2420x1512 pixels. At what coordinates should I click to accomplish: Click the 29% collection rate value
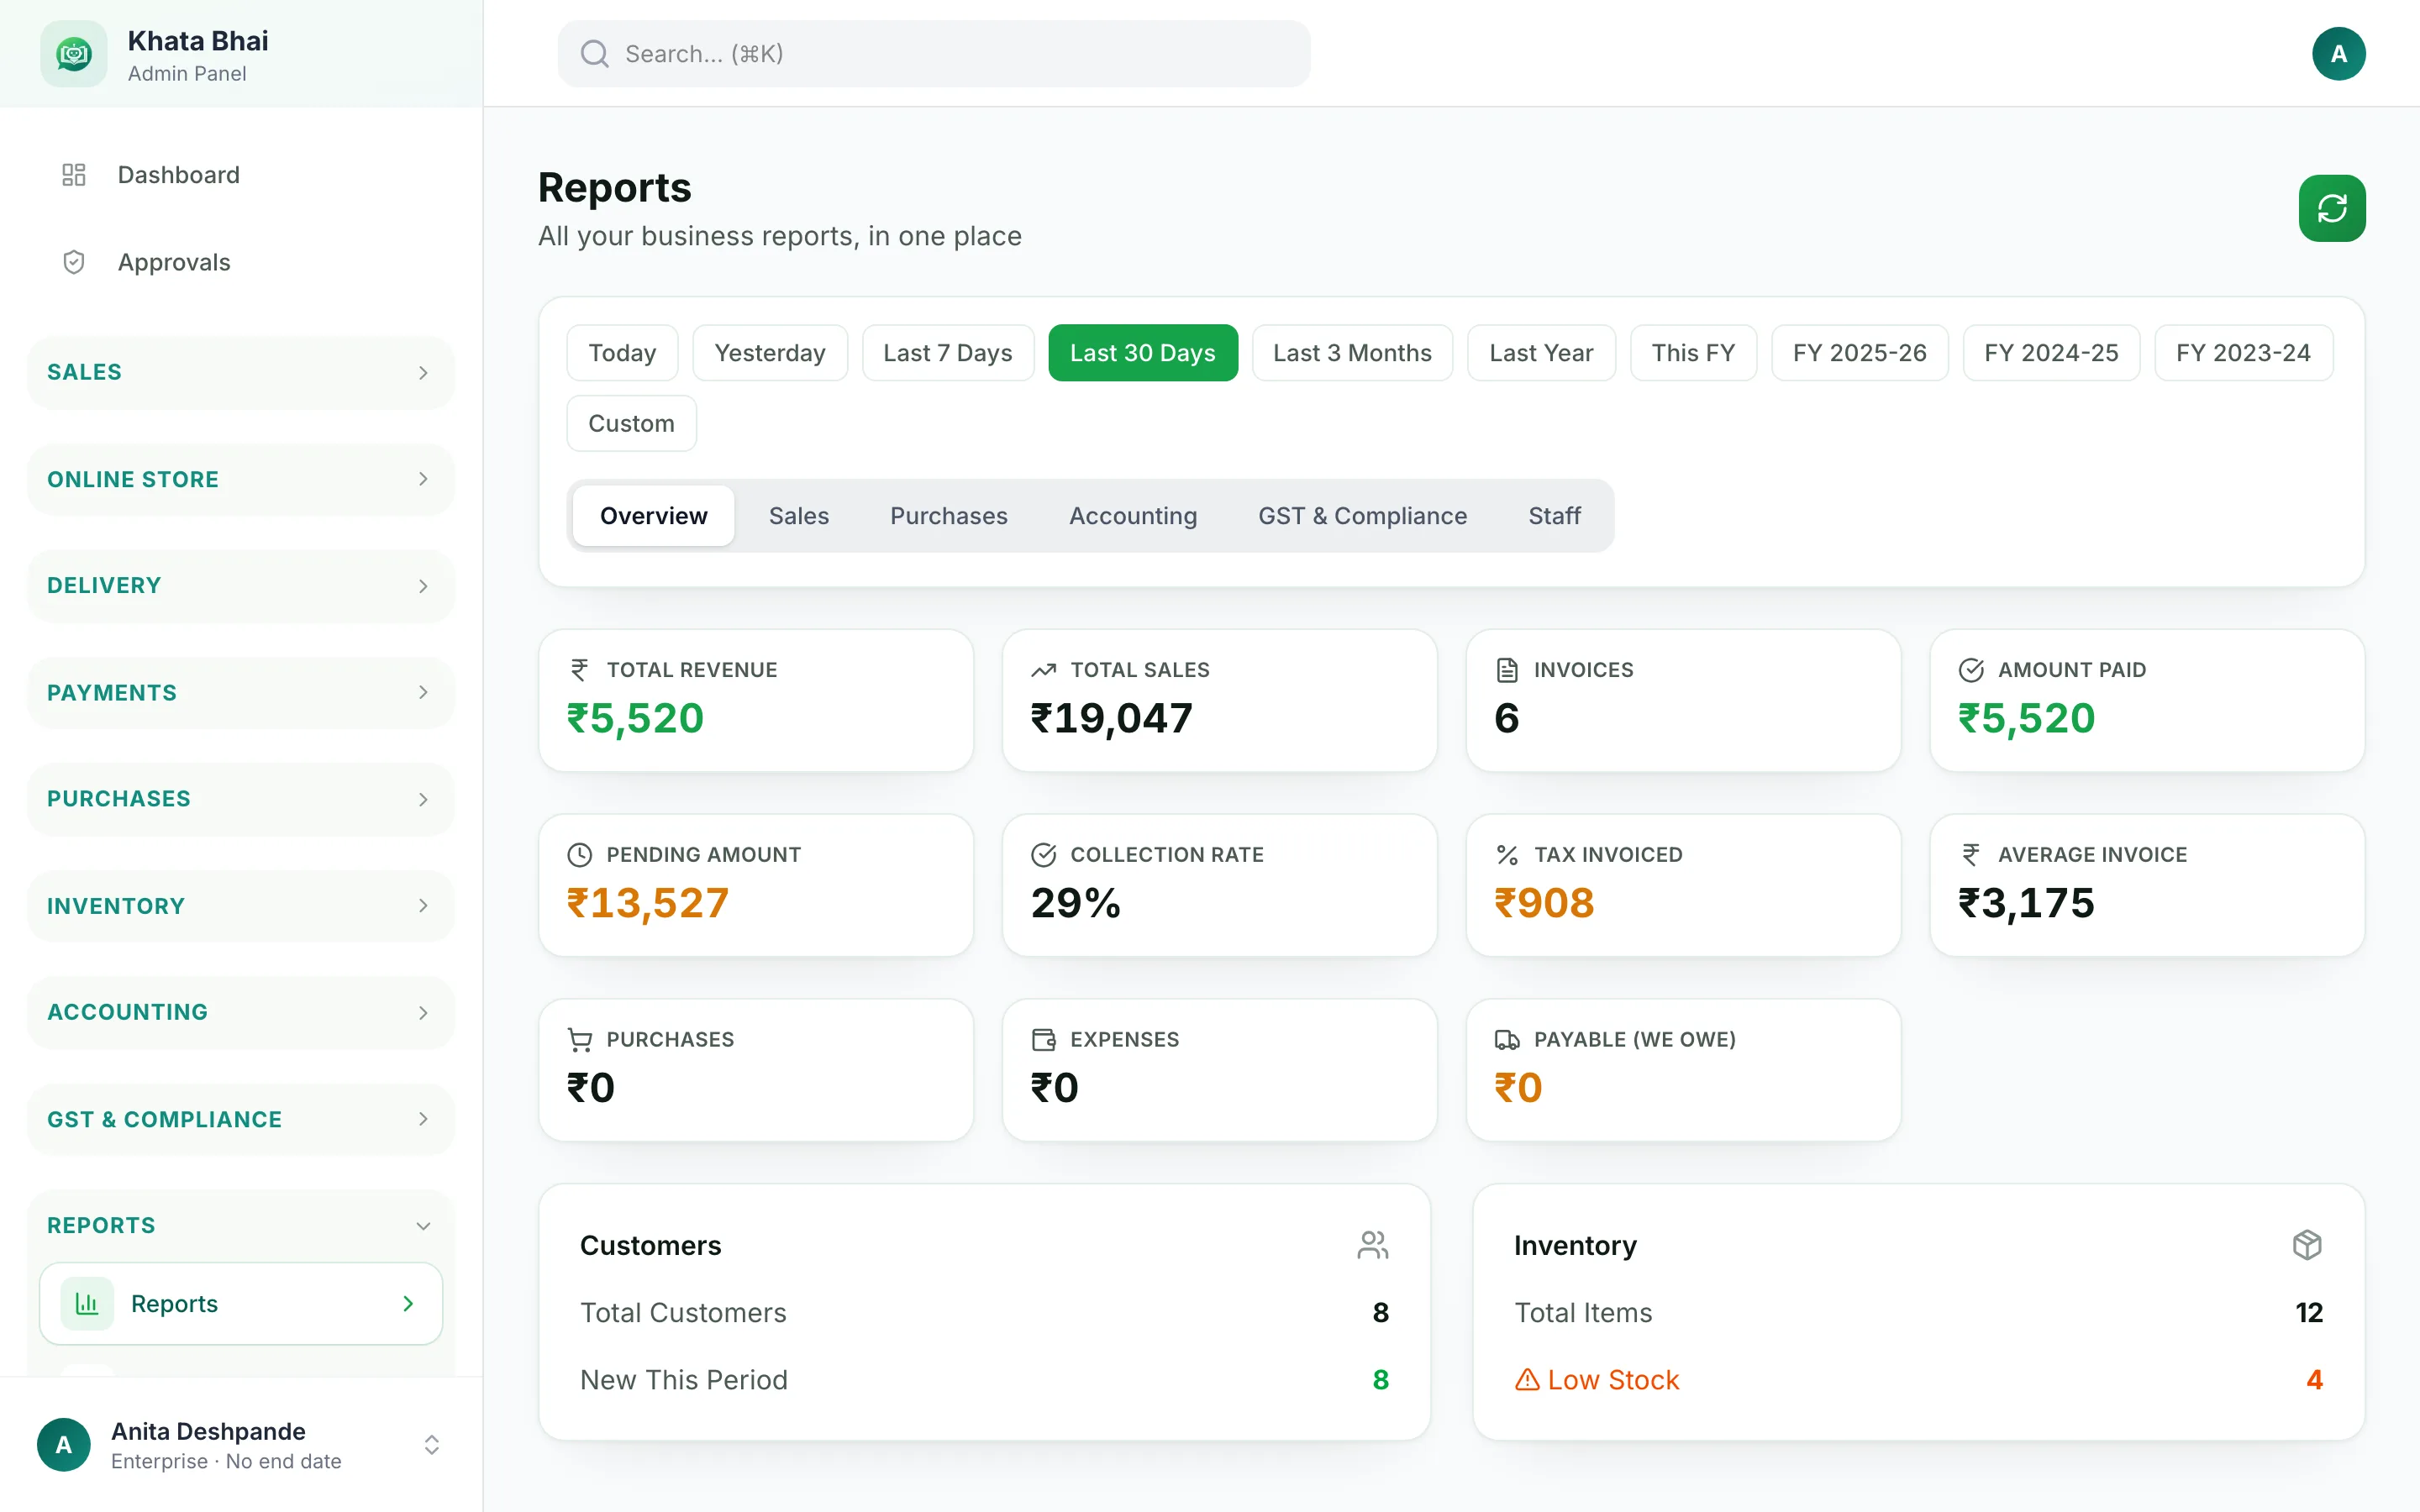tap(1076, 903)
